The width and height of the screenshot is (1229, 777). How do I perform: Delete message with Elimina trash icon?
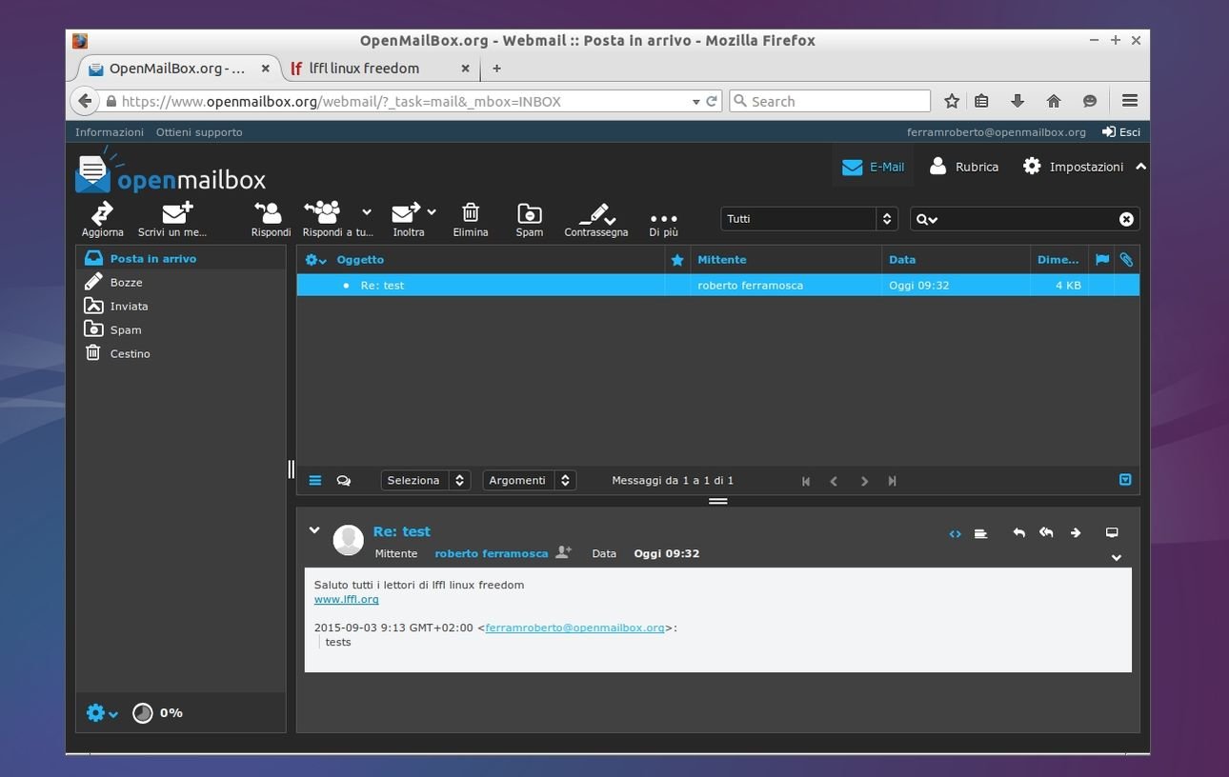(x=470, y=214)
